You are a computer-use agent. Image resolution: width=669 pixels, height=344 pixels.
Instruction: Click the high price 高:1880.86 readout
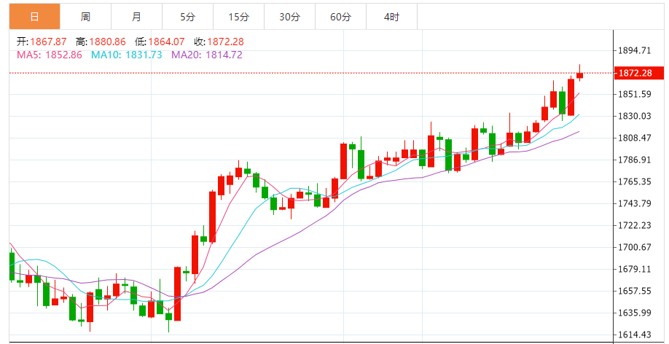pyautogui.click(x=101, y=42)
